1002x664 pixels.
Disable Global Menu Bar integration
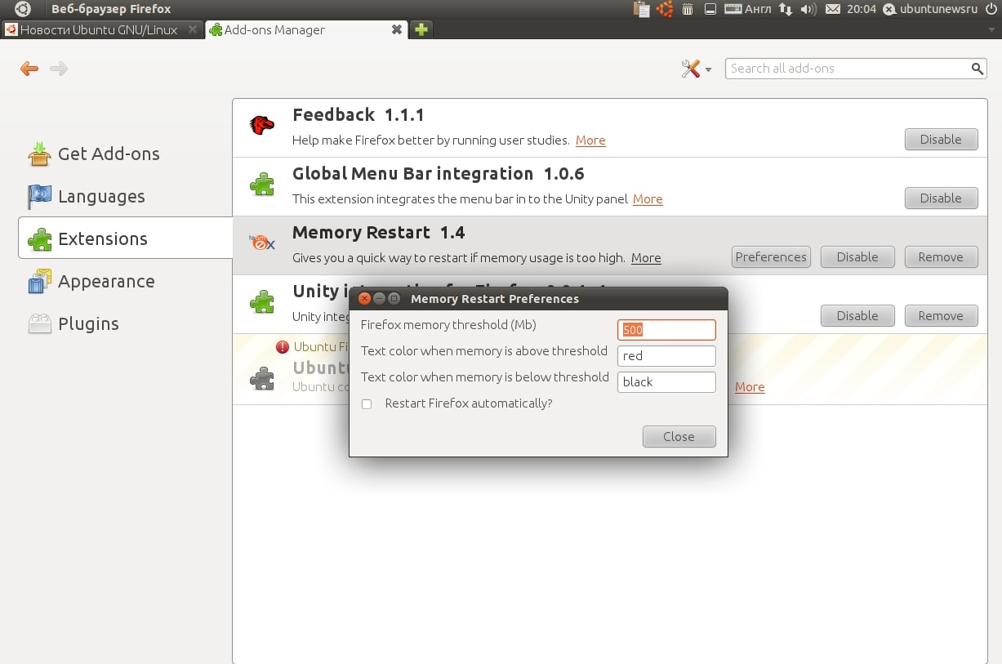tap(941, 198)
